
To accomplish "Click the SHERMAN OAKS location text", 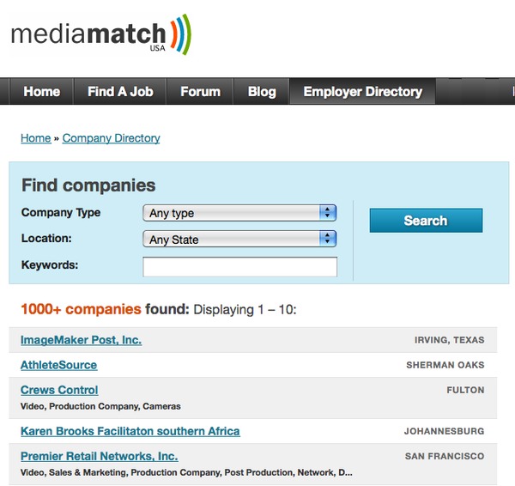I will 445,365.
